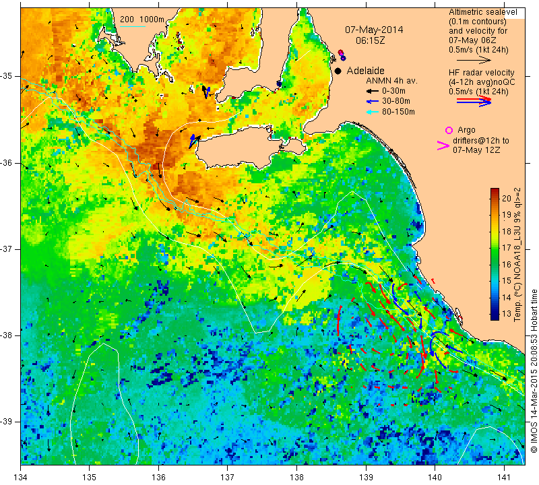Image resolution: width=539 pixels, height=485 pixels.
Task: Click the 06:15Z time label
Action: (370, 40)
